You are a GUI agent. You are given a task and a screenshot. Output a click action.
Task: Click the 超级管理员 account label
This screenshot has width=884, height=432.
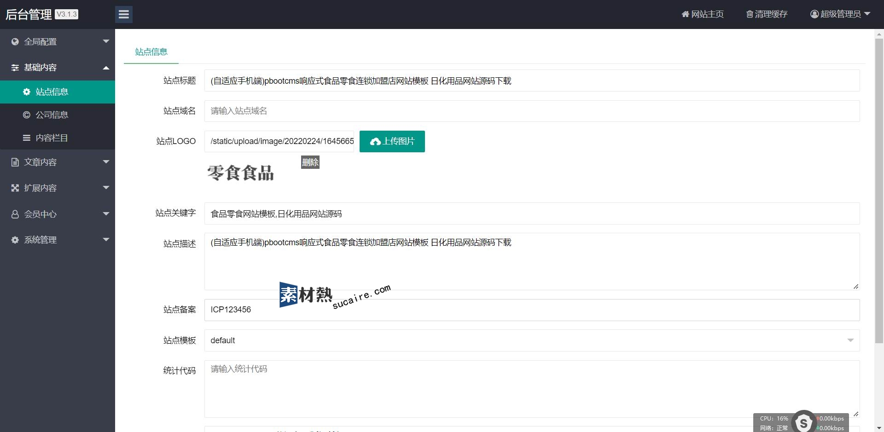[840, 14]
